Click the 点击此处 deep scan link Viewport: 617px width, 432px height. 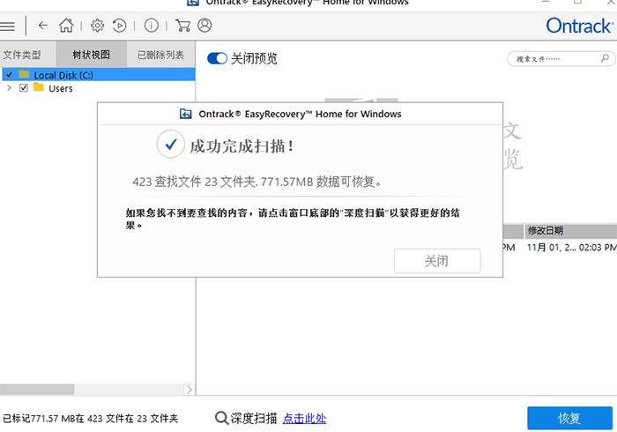[305, 418]
